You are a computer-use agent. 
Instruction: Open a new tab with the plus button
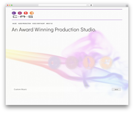coord(127,6)
